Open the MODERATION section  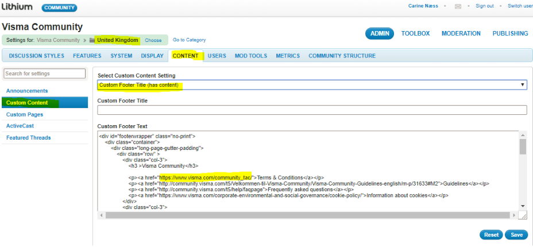click(461, 34)
